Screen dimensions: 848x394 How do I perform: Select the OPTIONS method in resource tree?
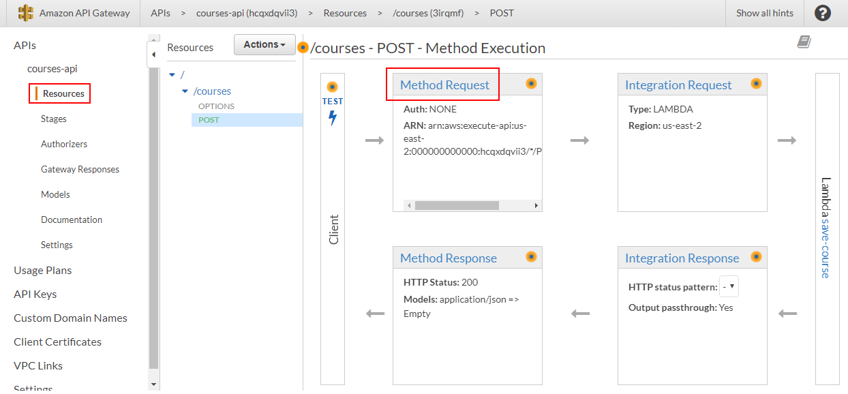[x=216, y=106]
